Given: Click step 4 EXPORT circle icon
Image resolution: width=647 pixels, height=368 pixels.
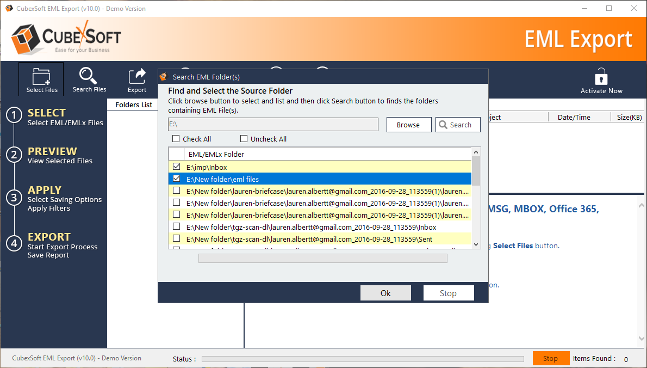Looking at the screenshot, I should pos(14,243).
